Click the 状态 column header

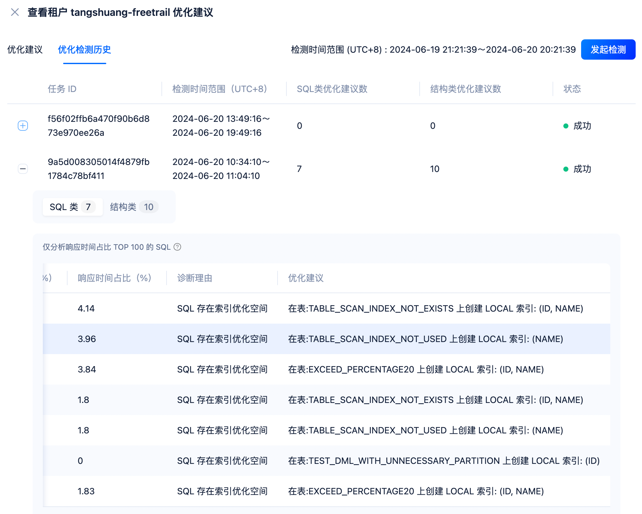(x=572, y=89)
